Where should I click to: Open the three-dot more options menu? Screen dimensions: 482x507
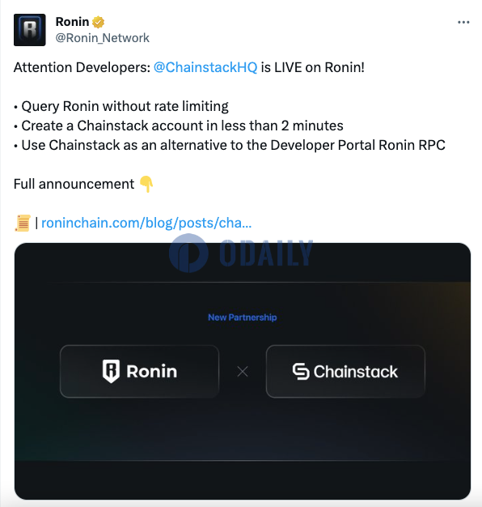click(463, 23)
